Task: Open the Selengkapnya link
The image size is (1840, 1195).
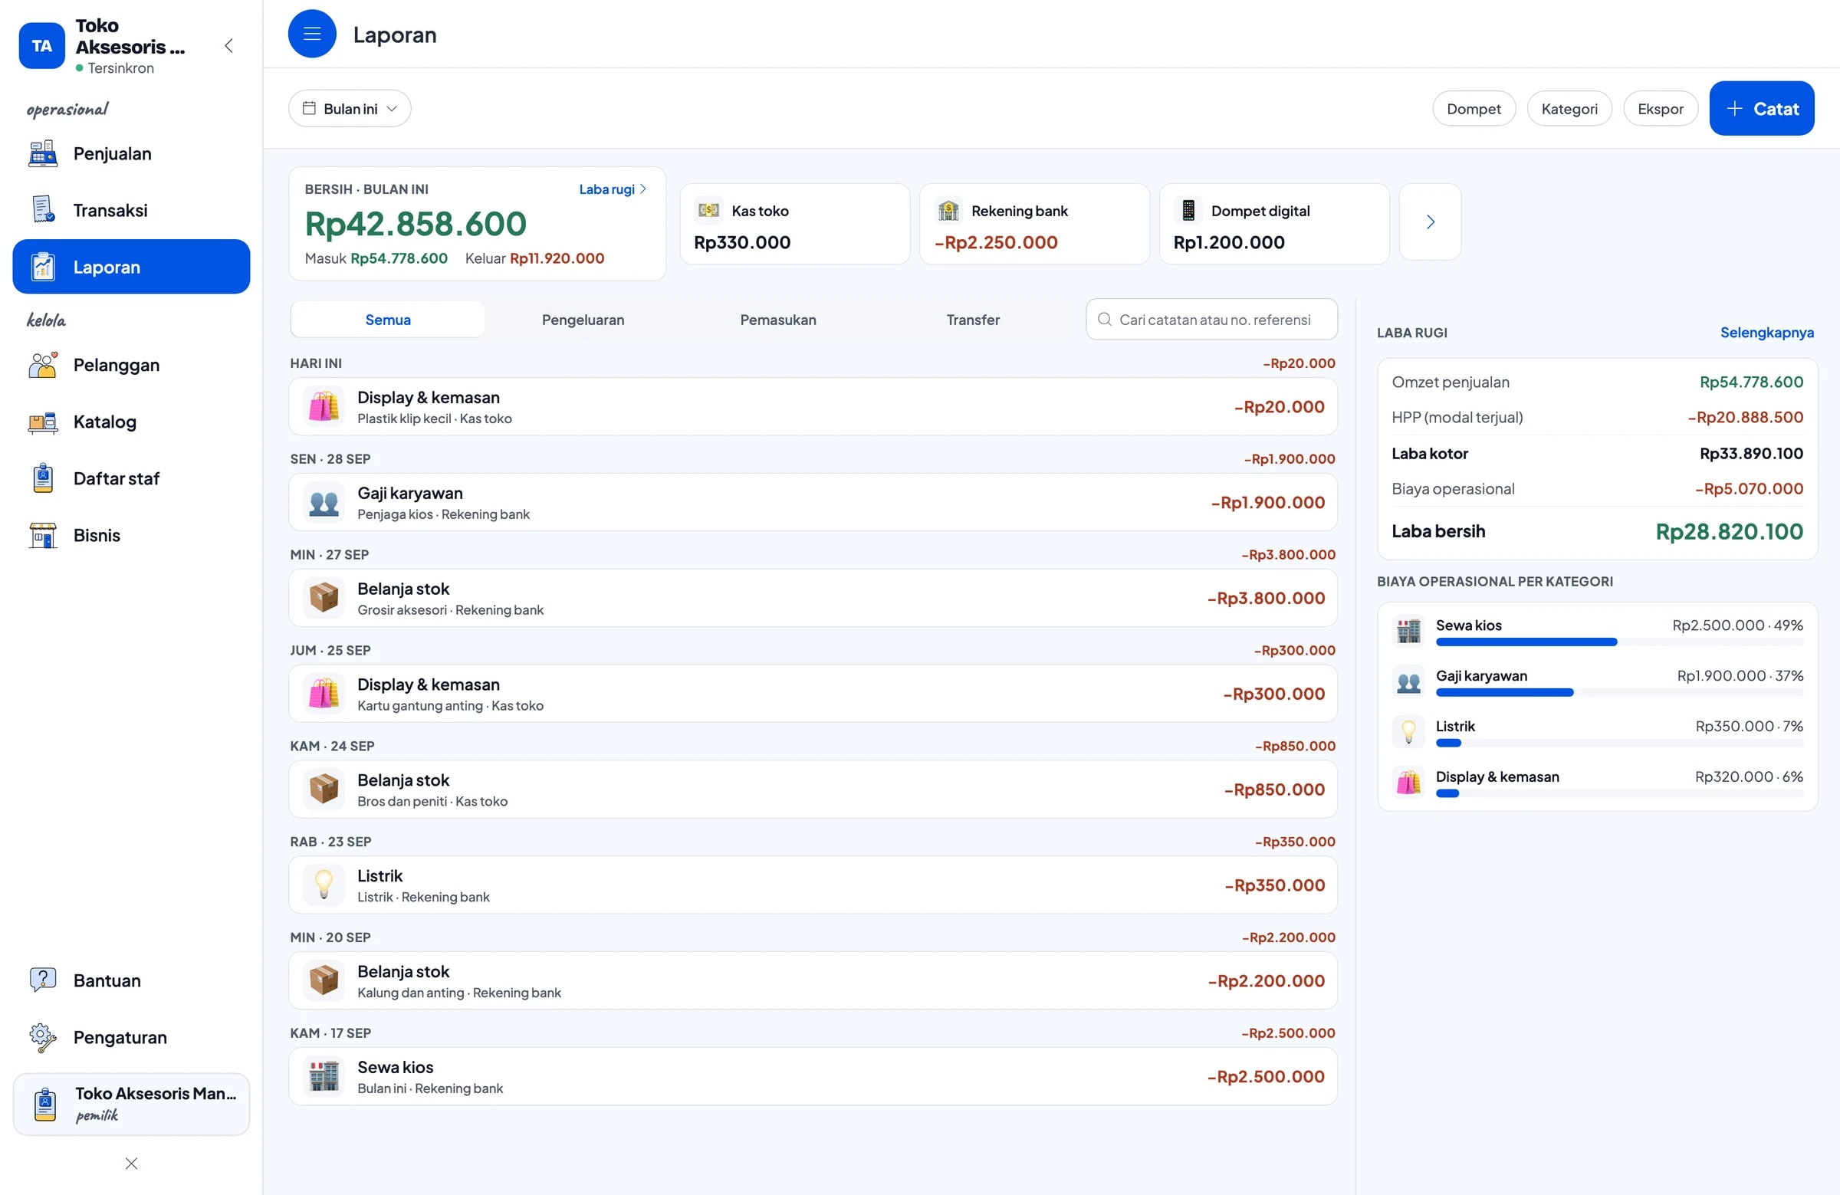Action: tap(1766, 333)
